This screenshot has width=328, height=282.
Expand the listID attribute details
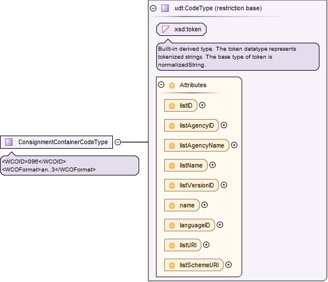pos(202,105)
